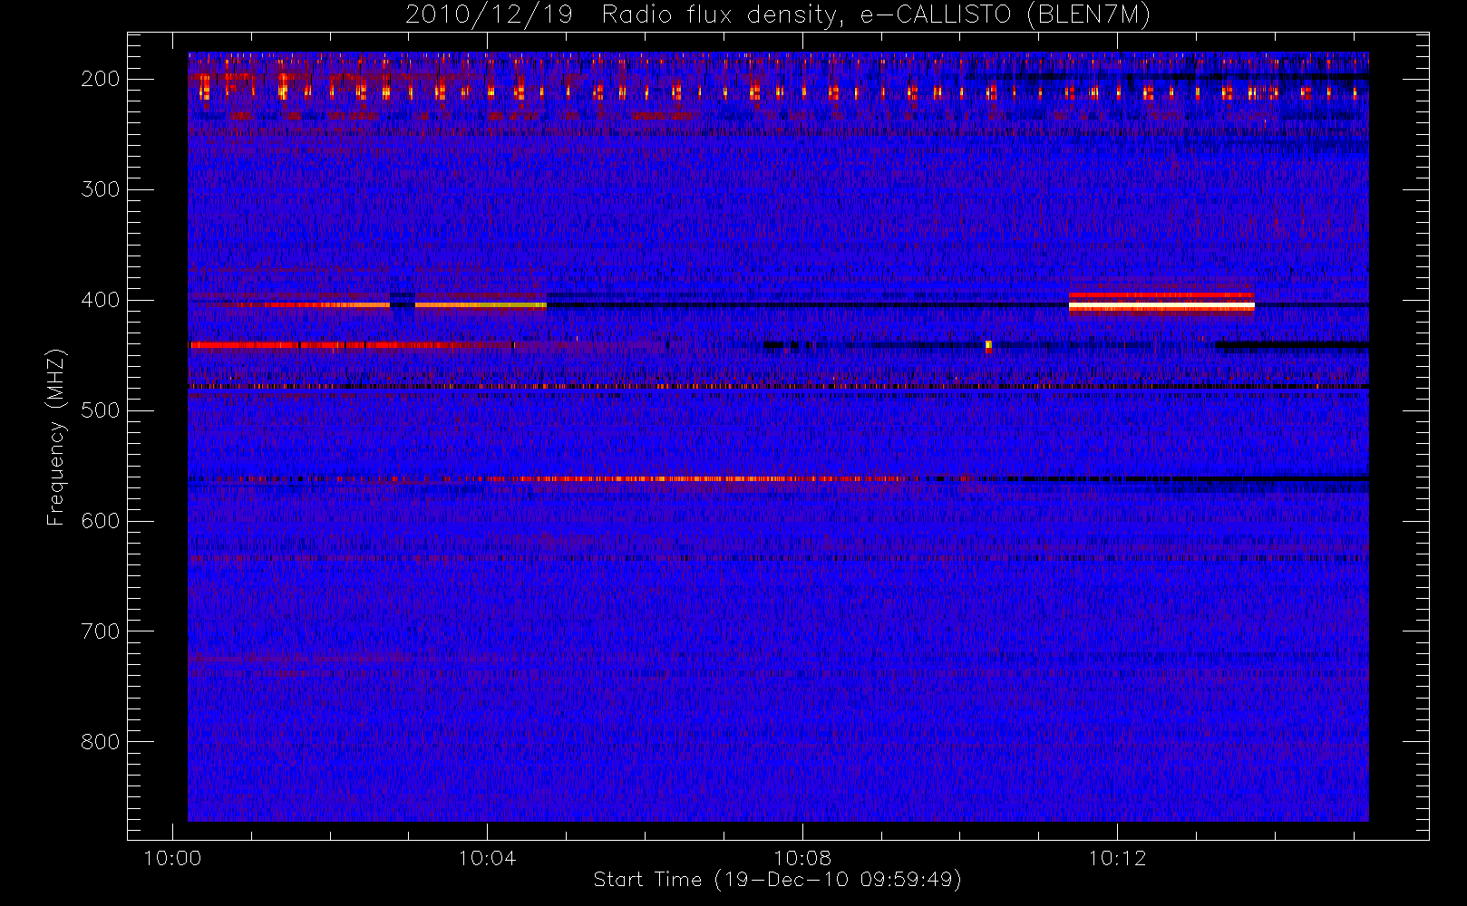Click the yellow-green band segment at 400 MHz near 10:04
Screen dimensions: 1467x906
click(481, 305)
